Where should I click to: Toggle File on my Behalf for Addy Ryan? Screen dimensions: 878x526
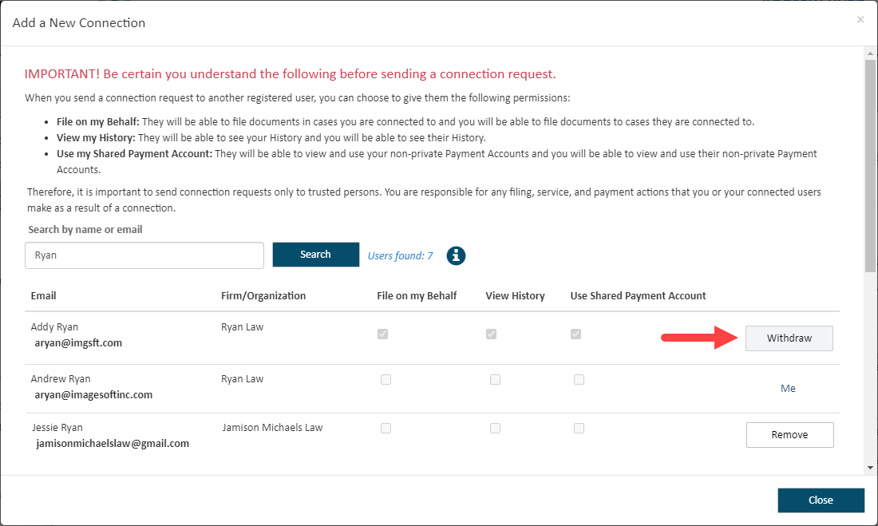[x=382, y=334]
